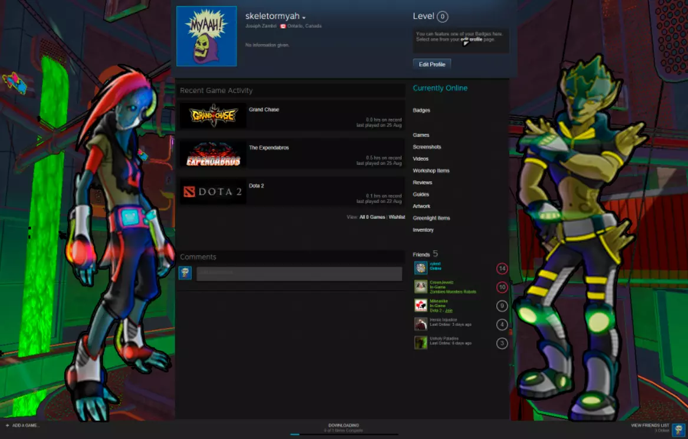Click the plus icon for Add a Game
Screen dimensions: 688x439
click(7, 425)
